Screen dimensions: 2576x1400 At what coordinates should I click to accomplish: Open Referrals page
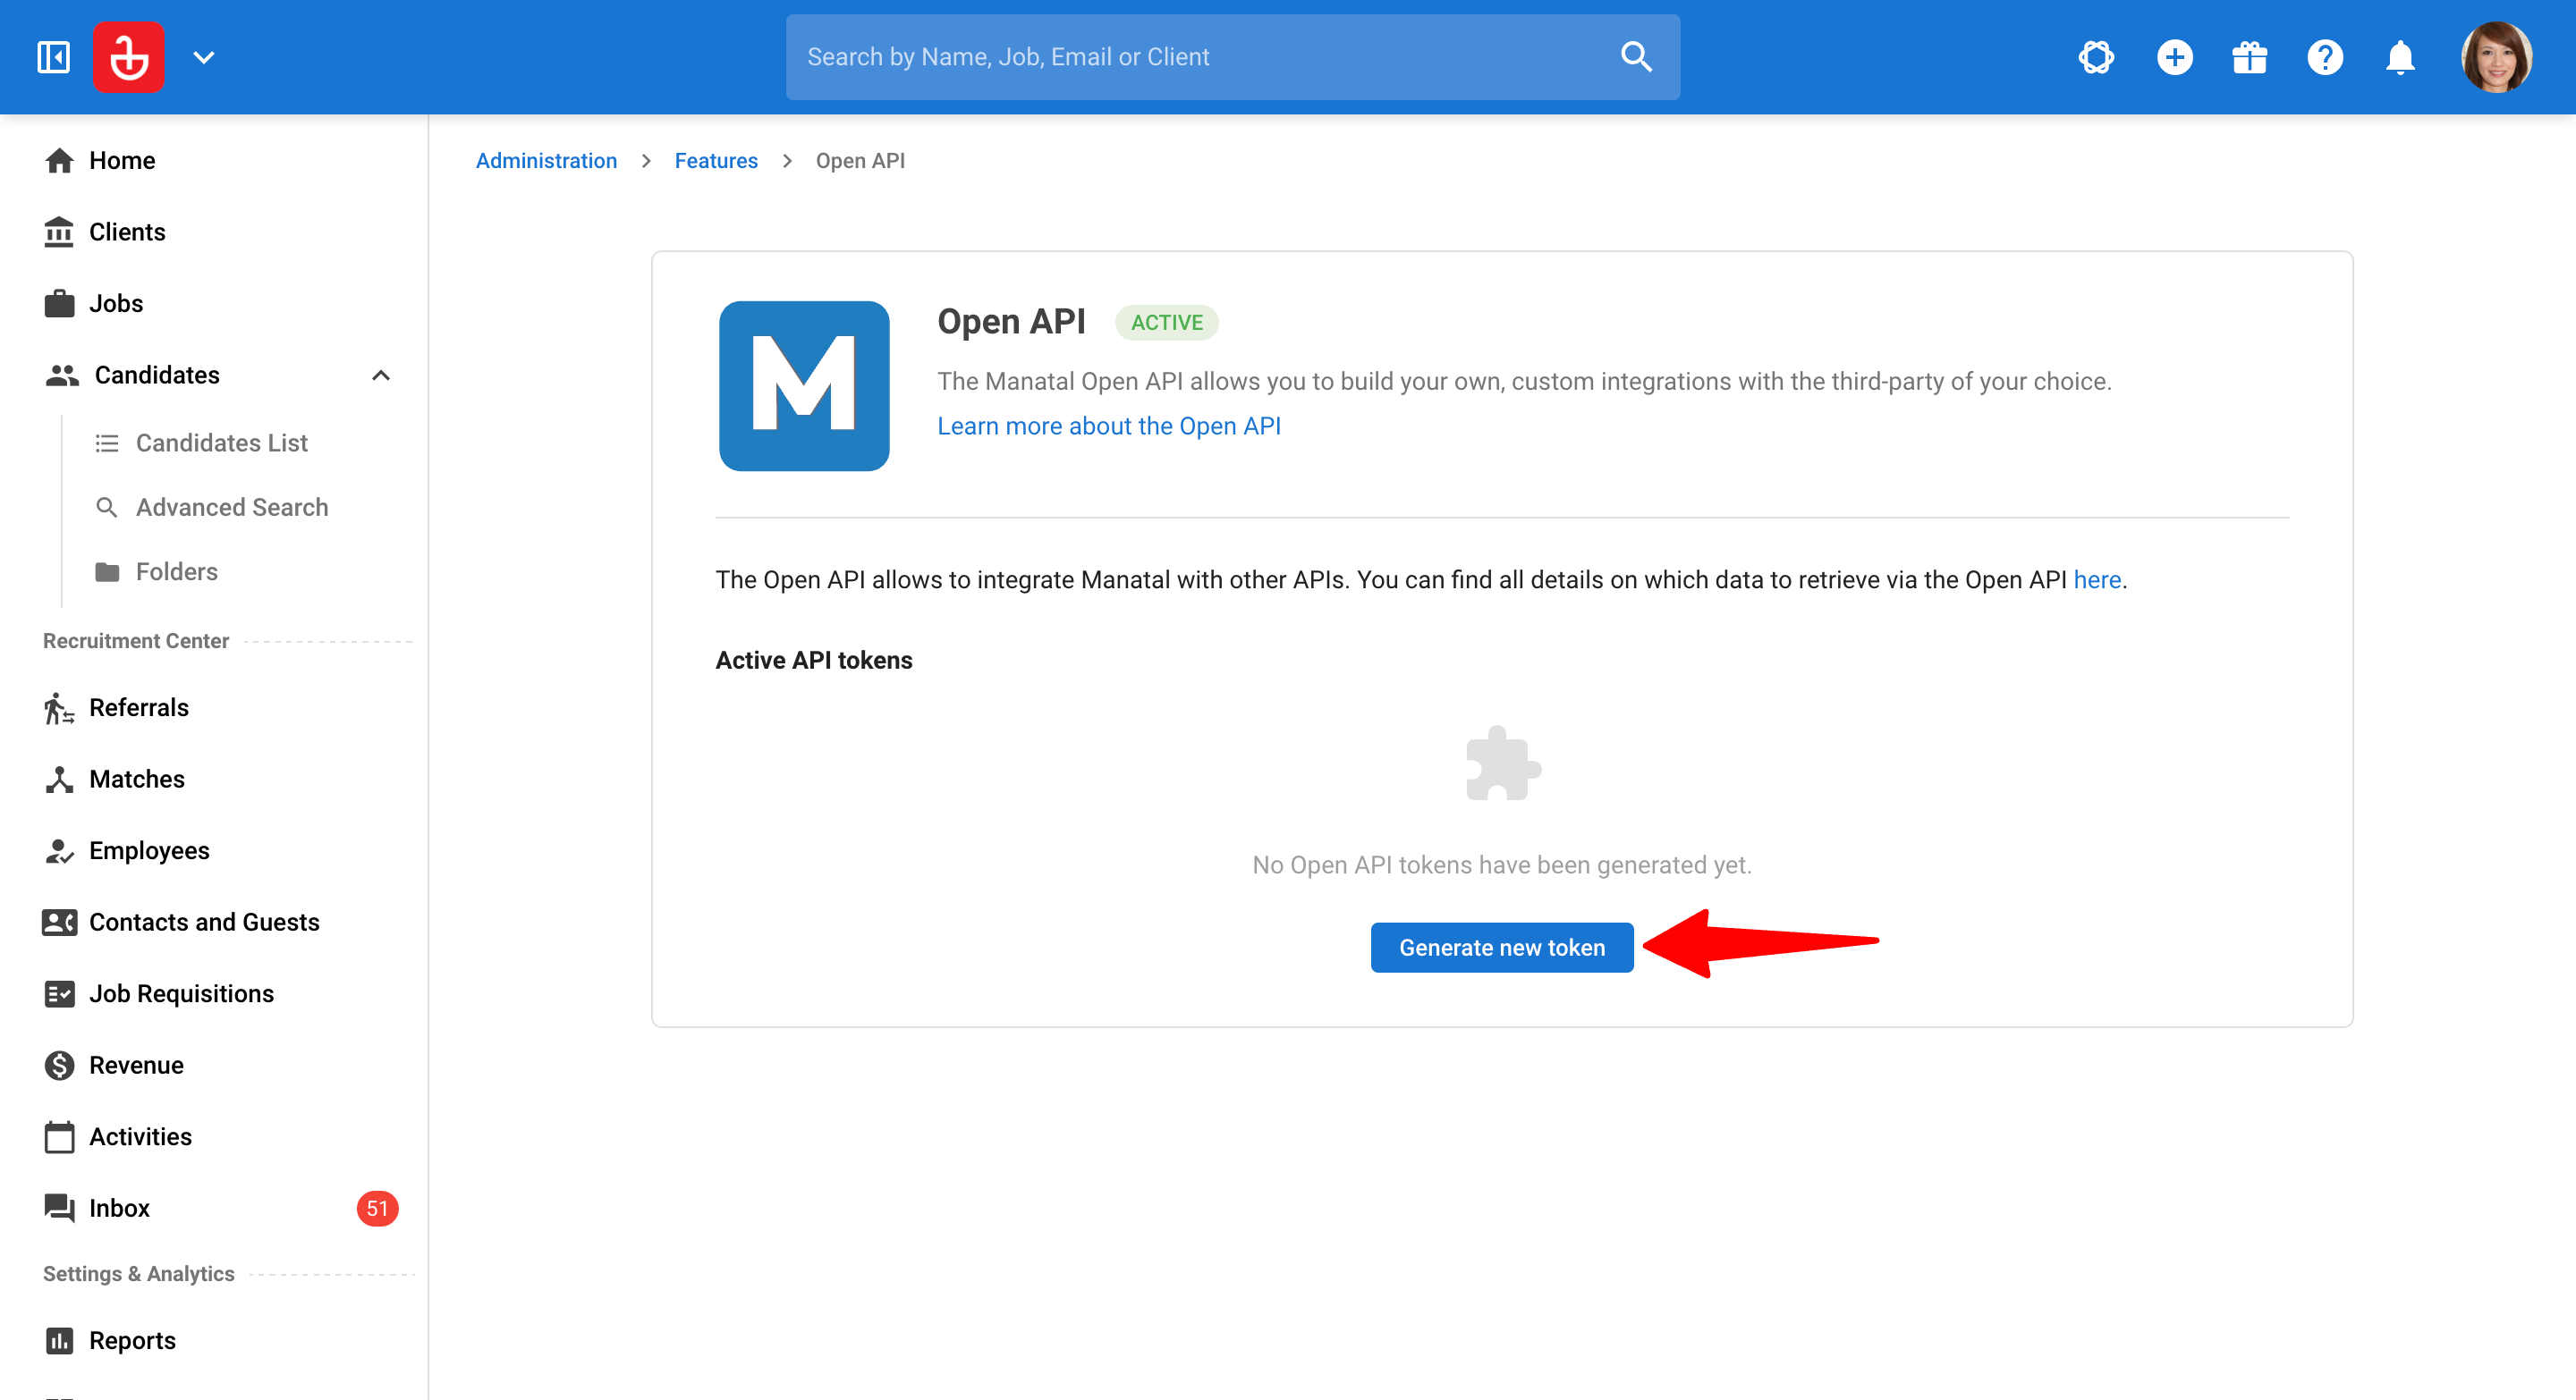(x=214, y=709)
